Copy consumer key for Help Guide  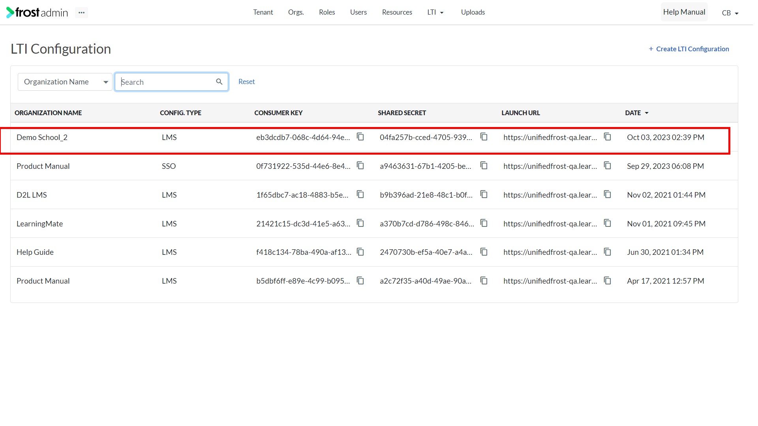(360, 252)
